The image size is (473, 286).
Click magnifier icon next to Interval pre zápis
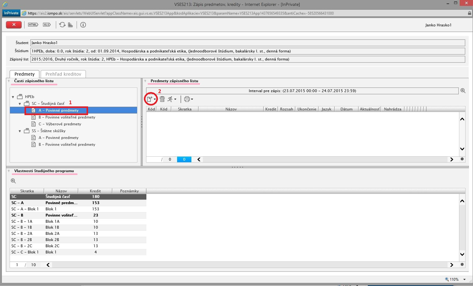coord(463,91)
